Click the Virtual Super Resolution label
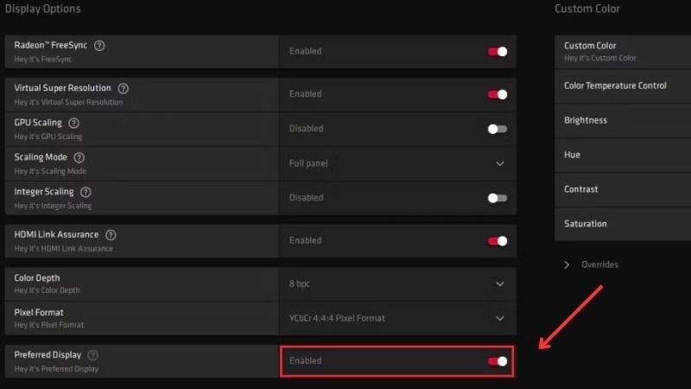Screen dimensions: 691x389 click(x=62, y=88)
